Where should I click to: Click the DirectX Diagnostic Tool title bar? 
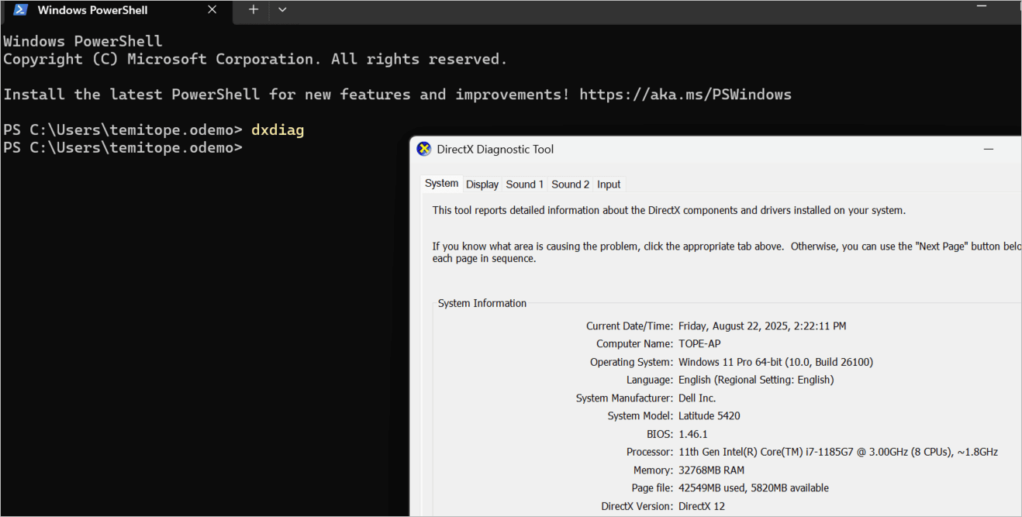(x=698, y=150)
